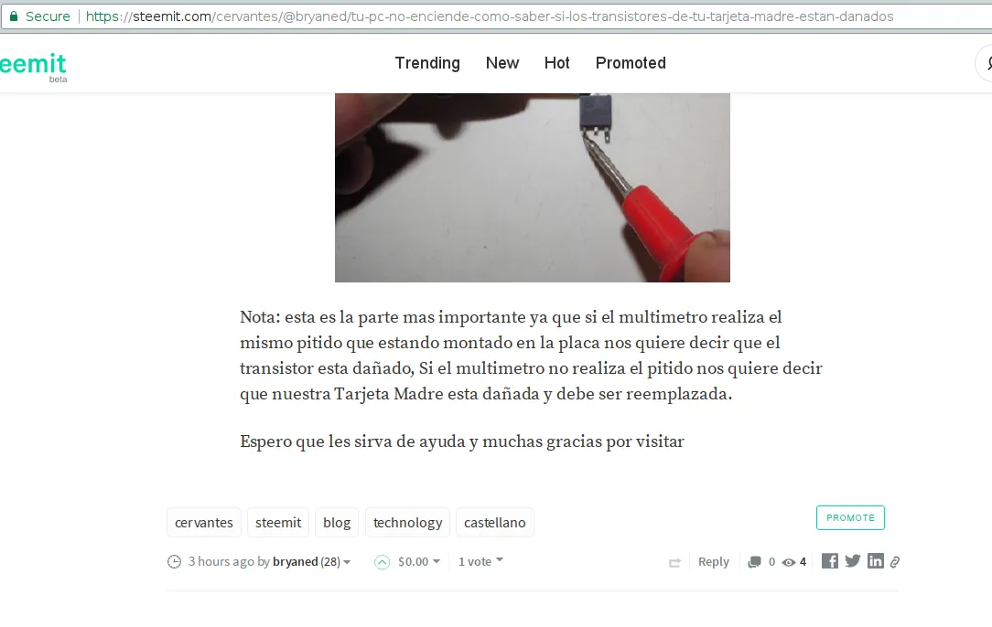
Task: Share post on Facebook icon
Action: click(x=829, y=560)
